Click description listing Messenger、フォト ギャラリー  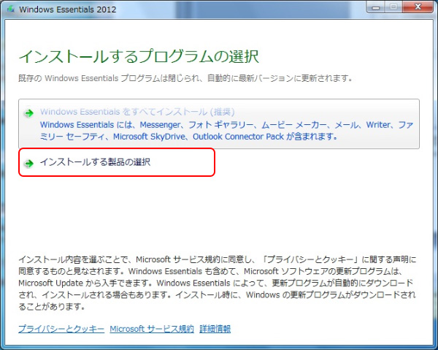click(226, 131)
